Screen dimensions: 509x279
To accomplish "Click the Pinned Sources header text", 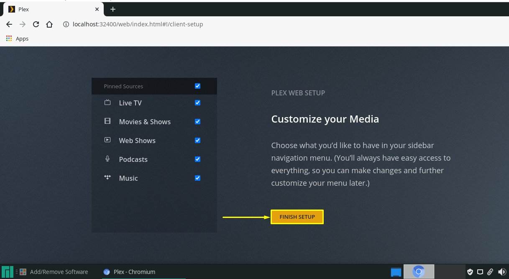I will click(123, 86).
